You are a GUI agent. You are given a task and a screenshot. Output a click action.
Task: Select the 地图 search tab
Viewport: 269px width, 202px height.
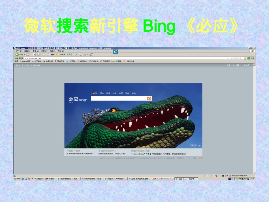pos(121,93)
